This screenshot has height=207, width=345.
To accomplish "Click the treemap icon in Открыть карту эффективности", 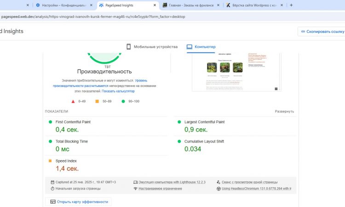I will pyautogui.click(x=53, y=202).
